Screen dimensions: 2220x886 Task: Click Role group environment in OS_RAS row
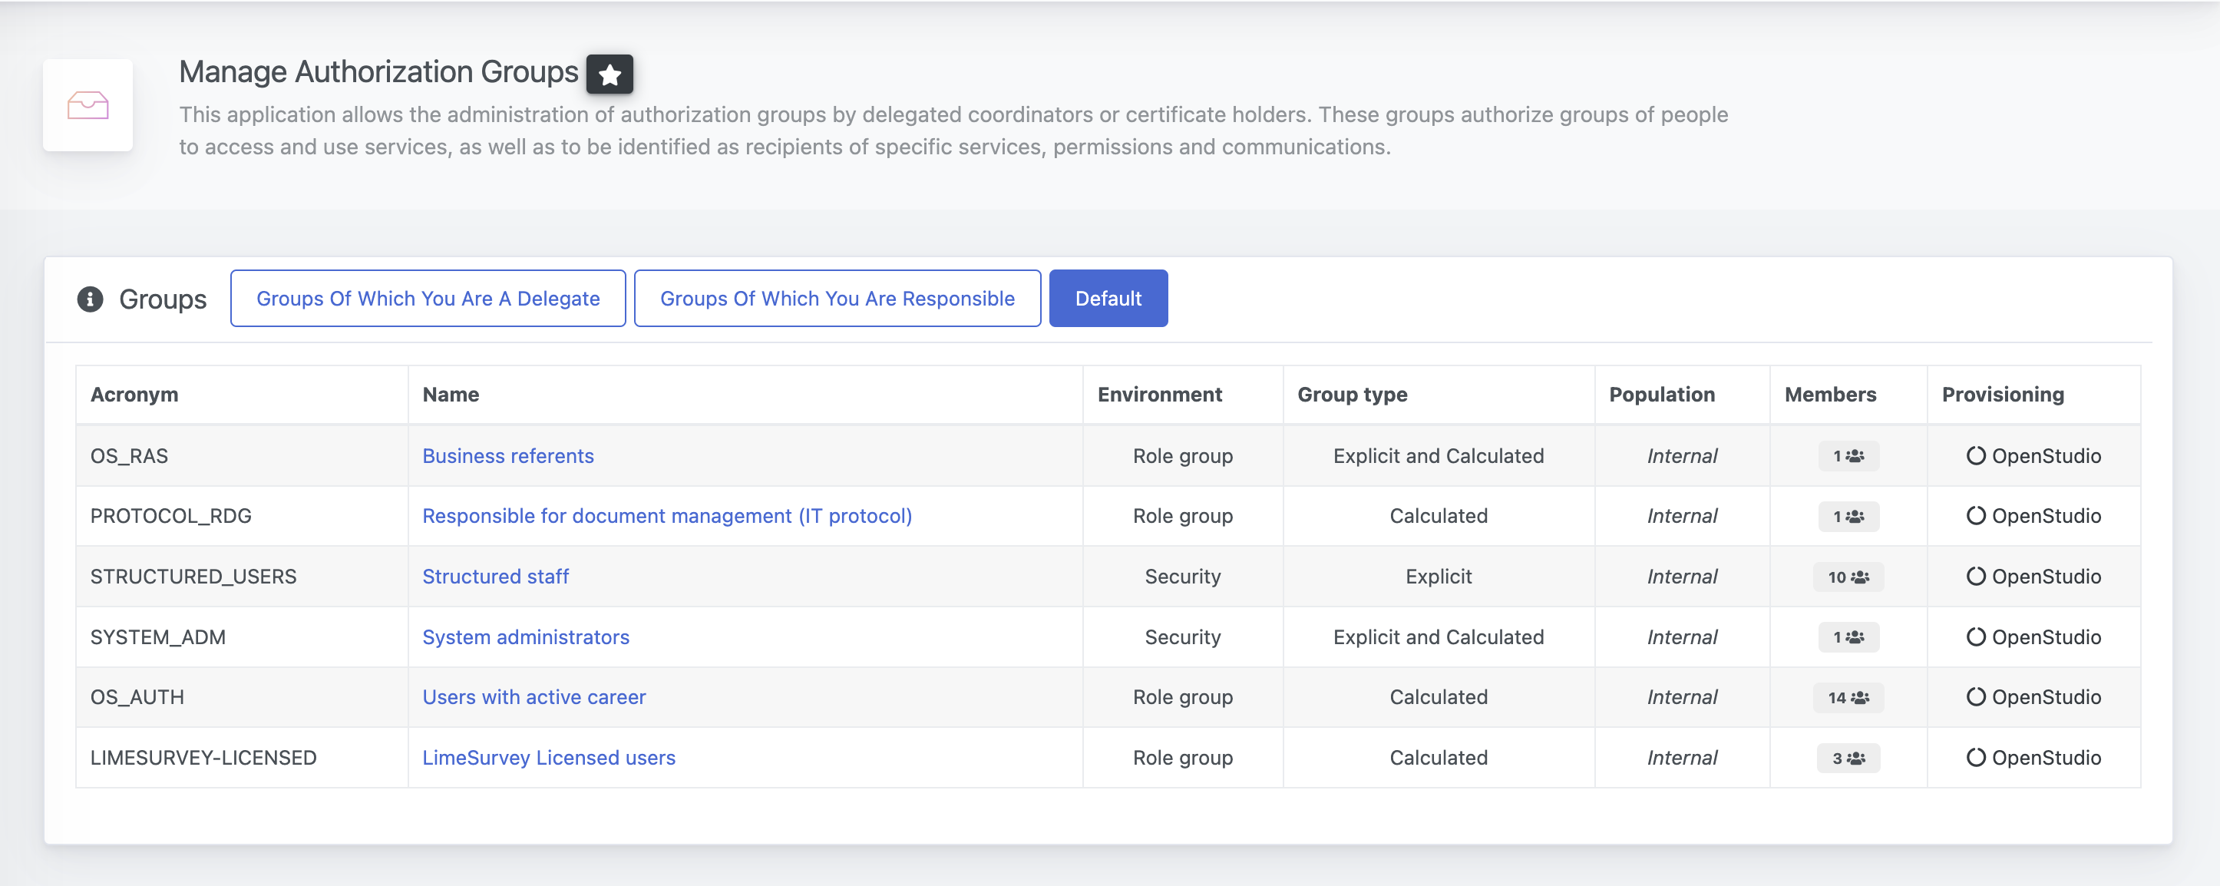1182,456
